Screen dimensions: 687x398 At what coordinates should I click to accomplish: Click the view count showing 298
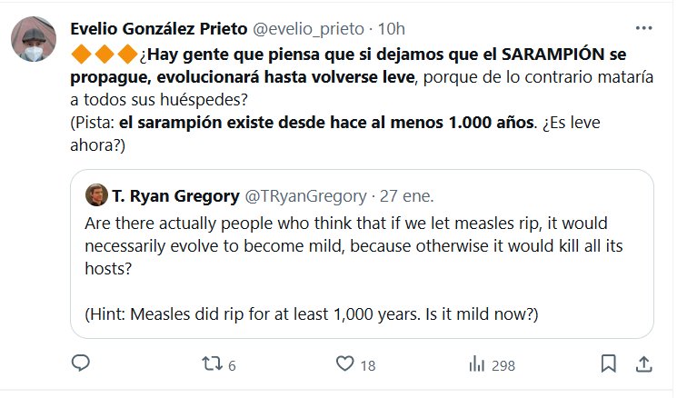point(502,365)
